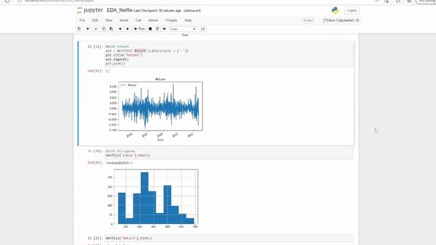Open the Kernel menu

click(x=153, y=20)
